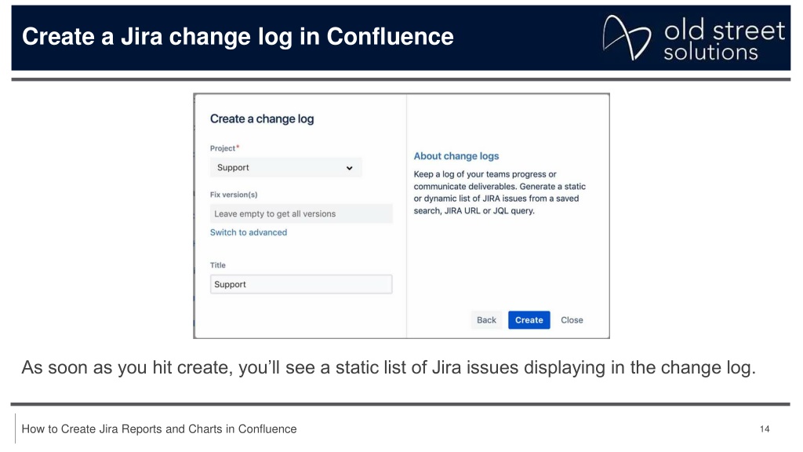Click the Close button in dialog

[x=572, y=320]
